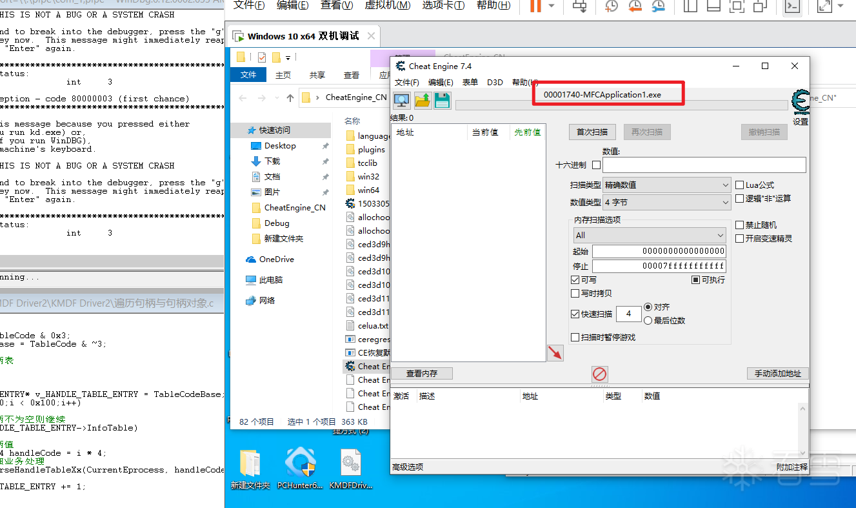Open 新建文件夹 desktop folder icon
The height and width of the screenshot is (508, 856).
point(250,469)
